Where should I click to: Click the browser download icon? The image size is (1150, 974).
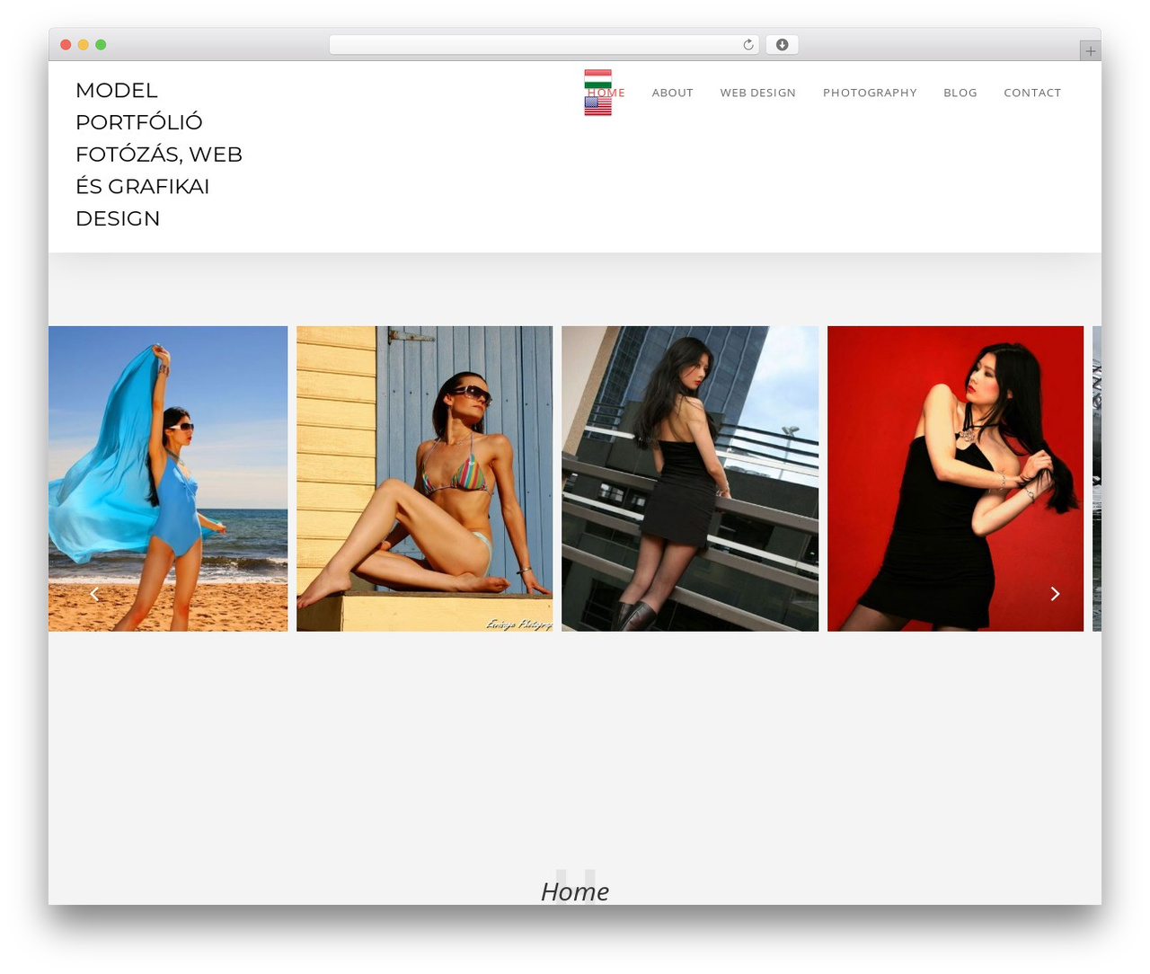782,45
